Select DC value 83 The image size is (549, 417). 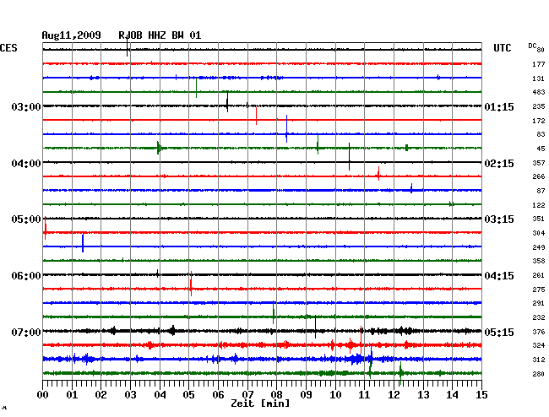point(541,134)
